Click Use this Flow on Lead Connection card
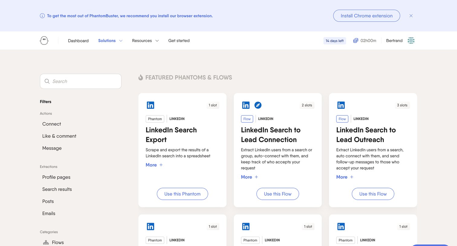Viewport: 457px width, 246px height. click(x=278, y=194)
